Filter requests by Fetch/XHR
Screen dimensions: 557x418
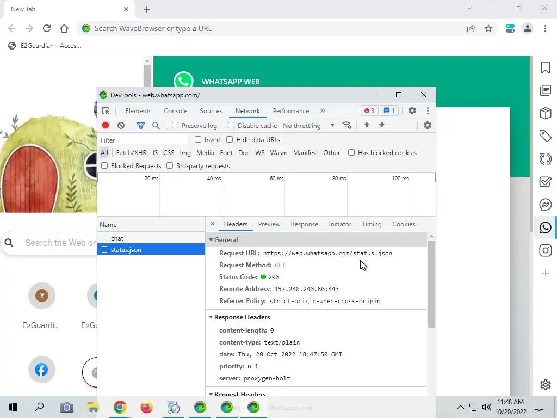pos(131,153)
